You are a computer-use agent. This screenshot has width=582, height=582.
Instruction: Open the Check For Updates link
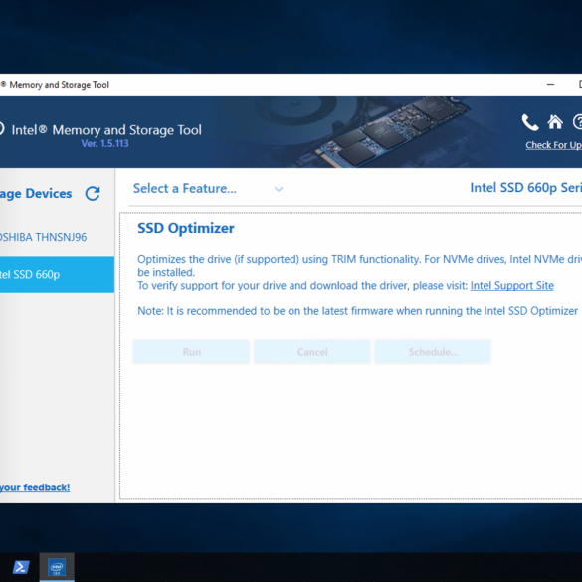[553, 145]
